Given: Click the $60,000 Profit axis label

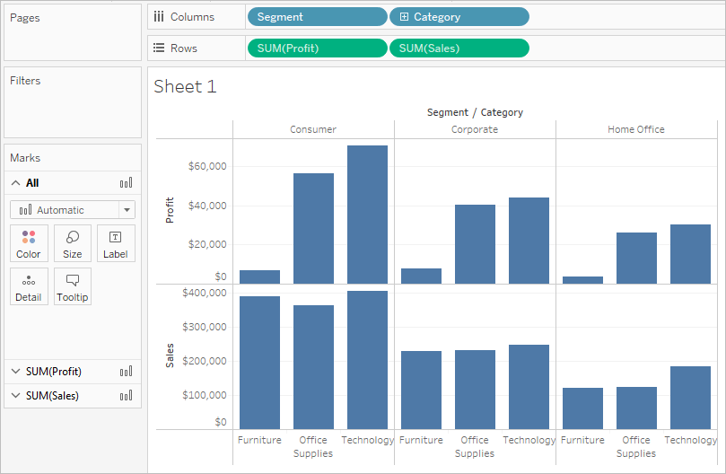Looking at the screenshot, I should point(207,166).
